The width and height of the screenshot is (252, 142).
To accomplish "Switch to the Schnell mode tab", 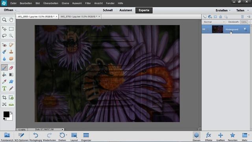I will (107, 10).
